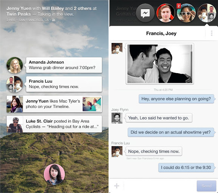Tap '2 others' tagged people link
Image resolution: width=218 pixels, height=193 pixels.
coord(83,8)
